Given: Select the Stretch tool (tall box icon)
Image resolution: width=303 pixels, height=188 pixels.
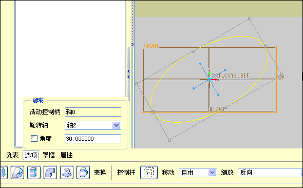Looking at the screenshot, I should pos(34,173).
